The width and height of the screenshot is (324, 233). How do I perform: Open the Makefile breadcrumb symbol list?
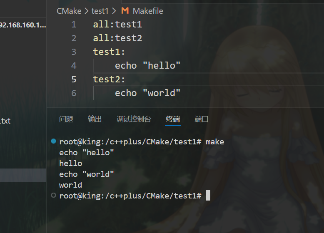point(148,11)
